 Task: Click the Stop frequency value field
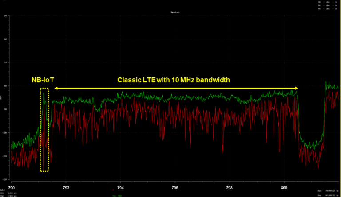click(x=330, y=195)
